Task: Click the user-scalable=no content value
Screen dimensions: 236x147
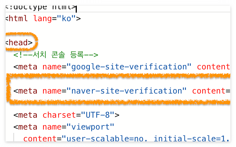Action: 105,138
